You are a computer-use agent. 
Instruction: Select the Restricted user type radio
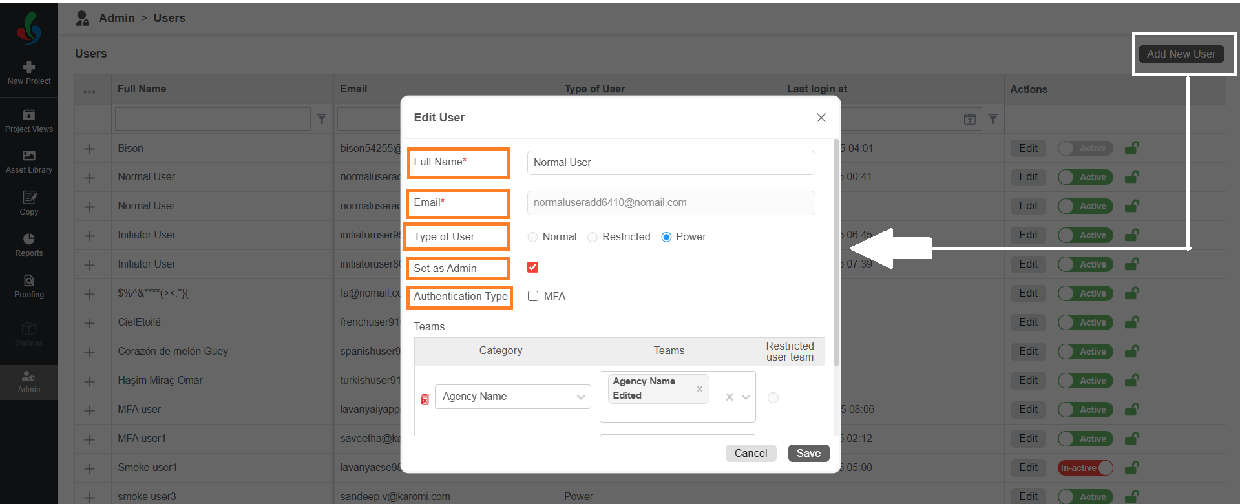[x=593, y=237]
